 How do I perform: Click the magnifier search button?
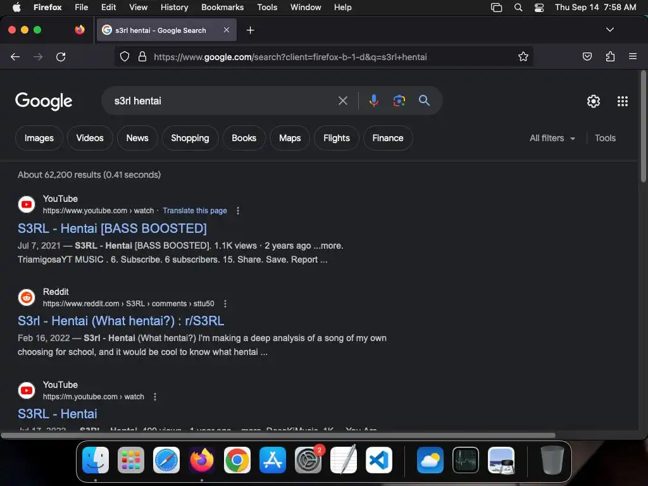coord(424,101)
